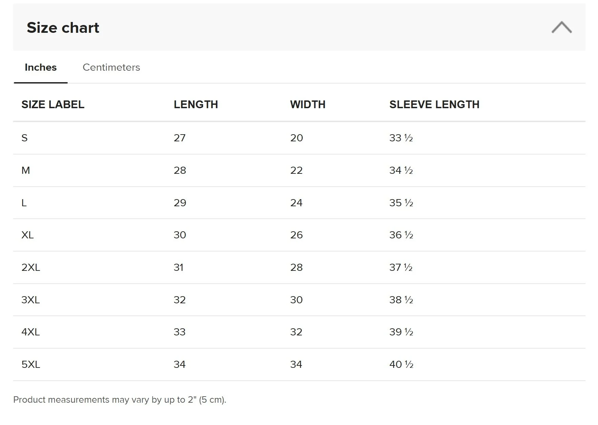Select the M size row label
The width and height of the screenshot is (598, 425).
(26, 170)
